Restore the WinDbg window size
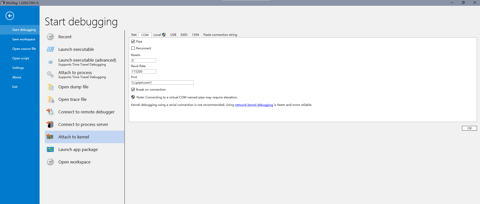The width and height of the screenshot is (480, 204). 463,3
